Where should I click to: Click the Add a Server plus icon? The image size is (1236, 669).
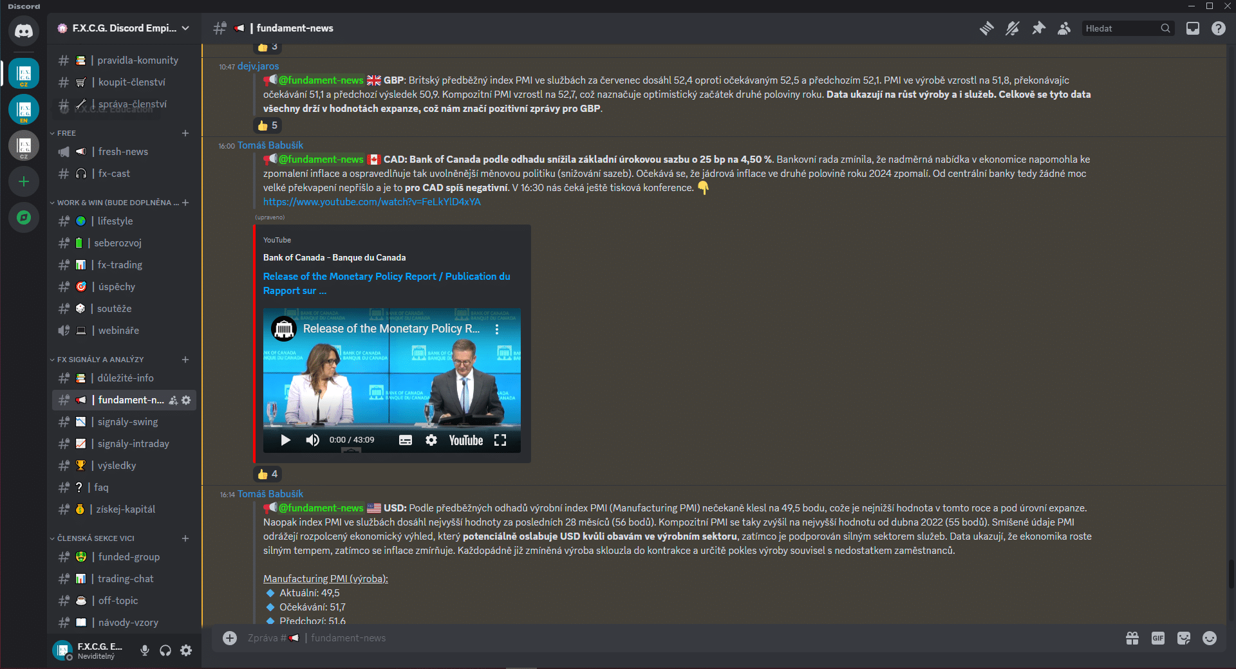point(24,181)
